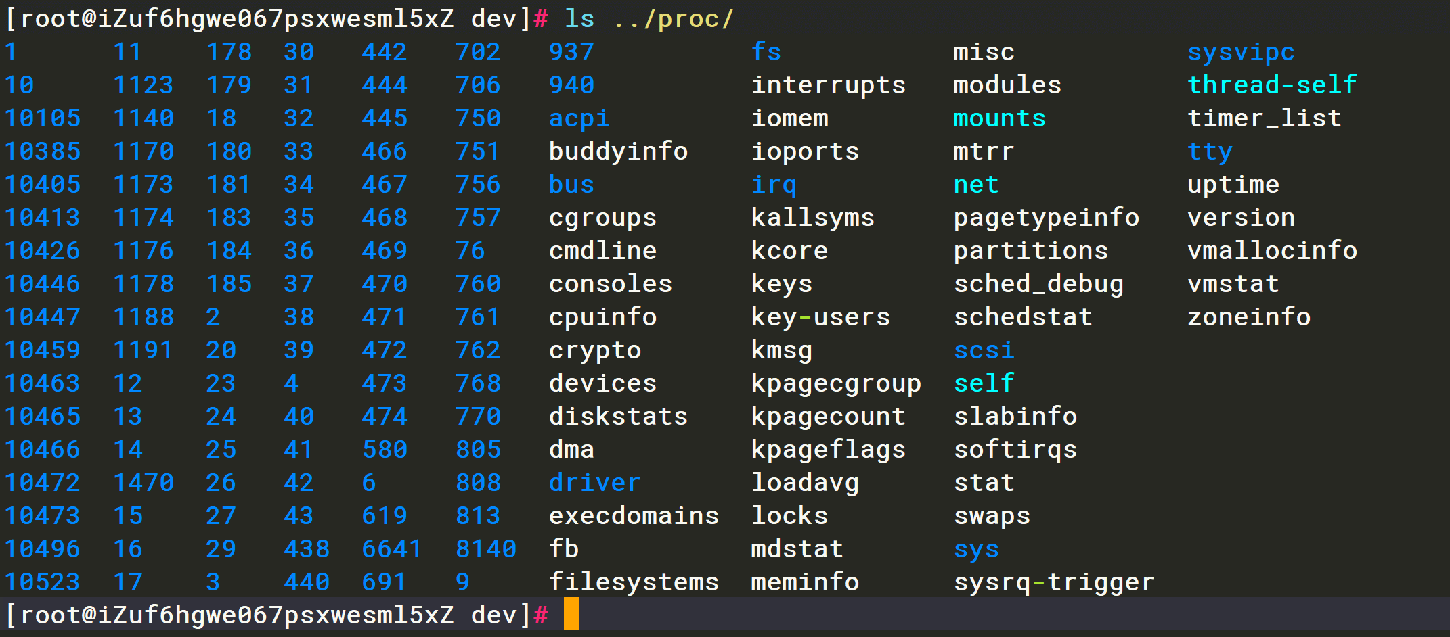Select the blue 'scsi' directory

click(x=984, y=350)
